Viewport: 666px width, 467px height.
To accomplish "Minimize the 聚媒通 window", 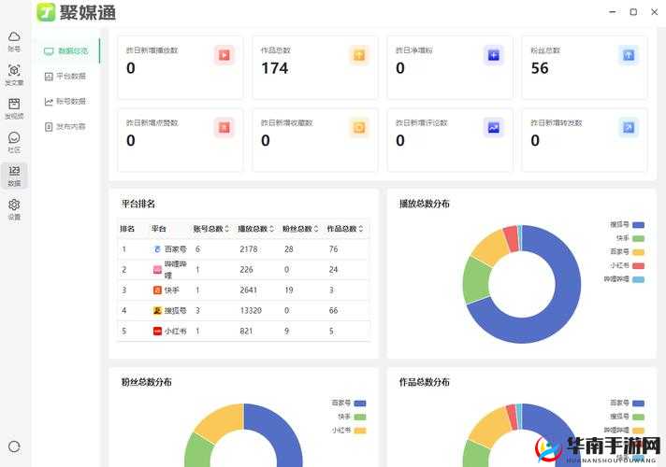I will (x=613, y=12).
